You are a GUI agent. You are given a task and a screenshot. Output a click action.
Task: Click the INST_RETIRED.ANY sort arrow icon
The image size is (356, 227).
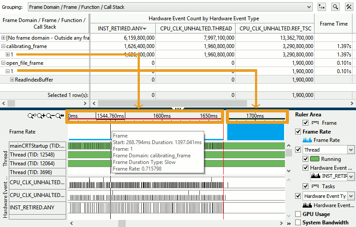pyautogui.click(x=145, y=29)
